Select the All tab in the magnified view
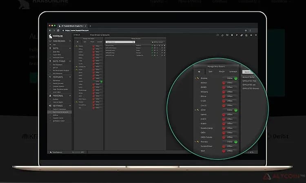 coord(199,72)
